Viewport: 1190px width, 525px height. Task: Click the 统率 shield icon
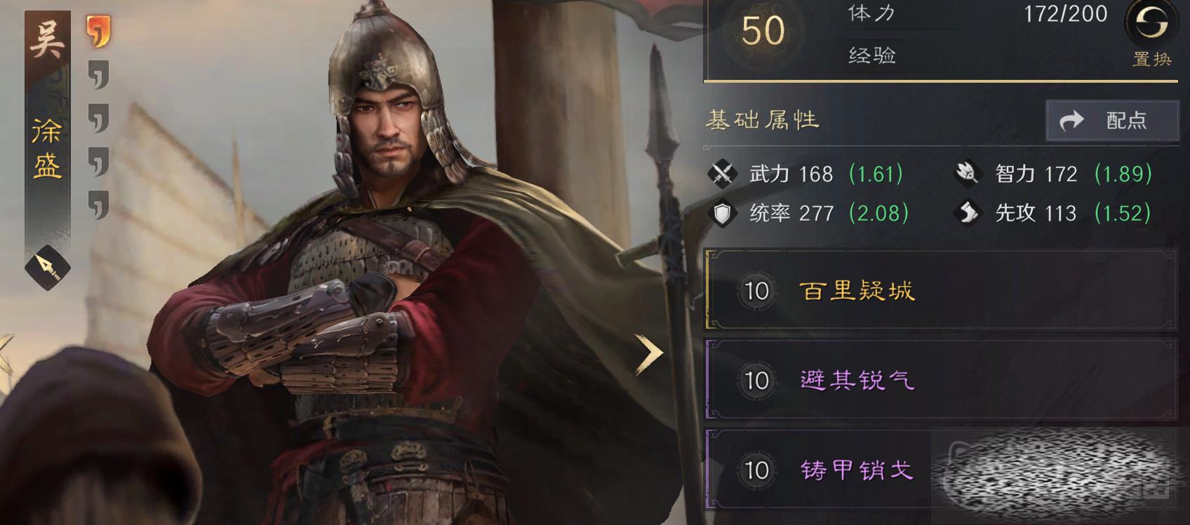(x=722, y=213)
